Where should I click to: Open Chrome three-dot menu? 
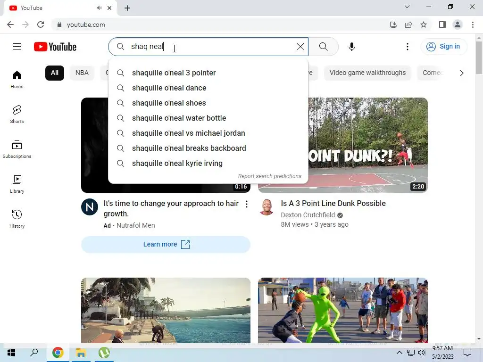click(473, 25)
